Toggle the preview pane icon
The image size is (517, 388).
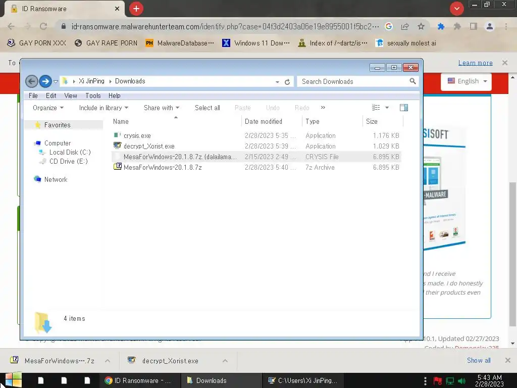404,108
